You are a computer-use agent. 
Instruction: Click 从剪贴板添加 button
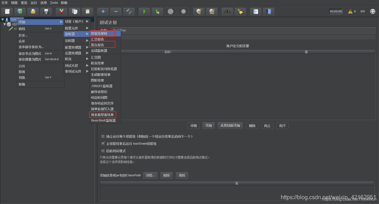click(x=230, y=125)
